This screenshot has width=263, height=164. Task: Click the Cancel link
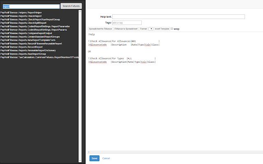tap(106, 158)
